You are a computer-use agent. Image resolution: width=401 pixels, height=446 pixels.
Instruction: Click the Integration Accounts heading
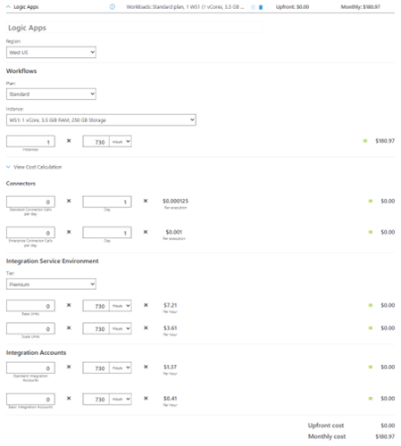click(37, 352)
